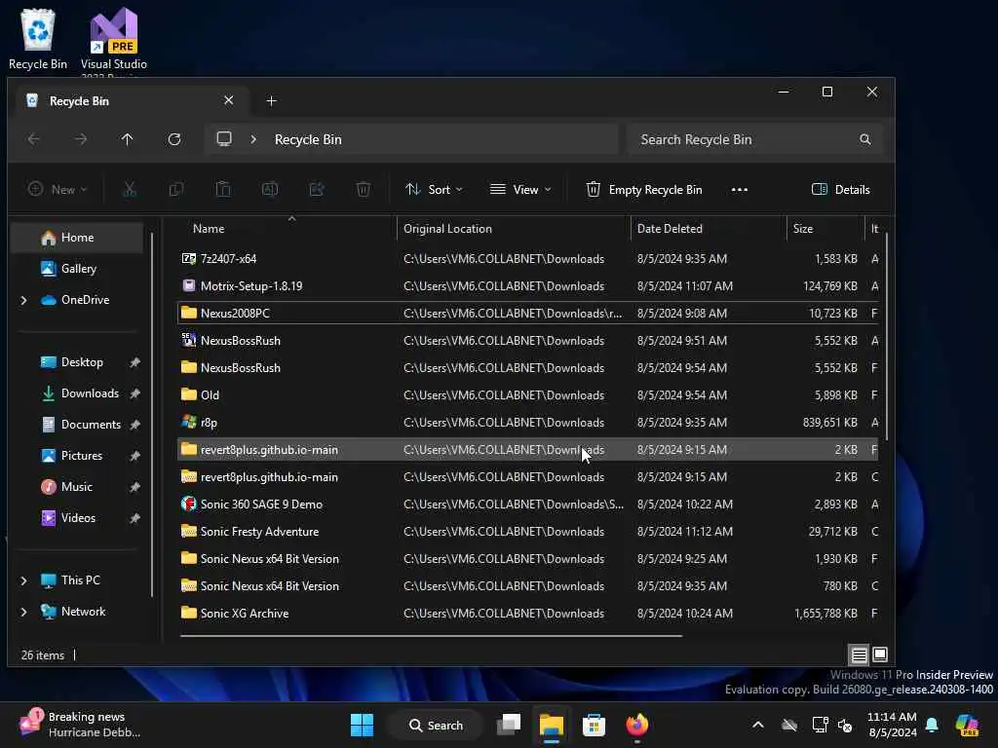Expand the This PC tree node
Screen dimensions: 998x748
[x=24, y=580]
